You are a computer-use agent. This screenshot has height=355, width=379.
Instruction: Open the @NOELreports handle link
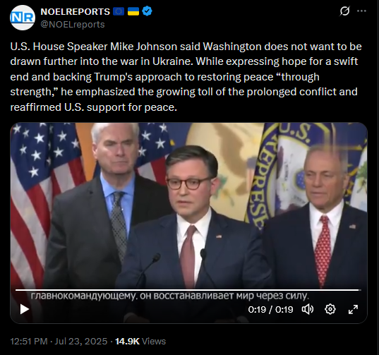pyautogui.click(x=73, y=25)
